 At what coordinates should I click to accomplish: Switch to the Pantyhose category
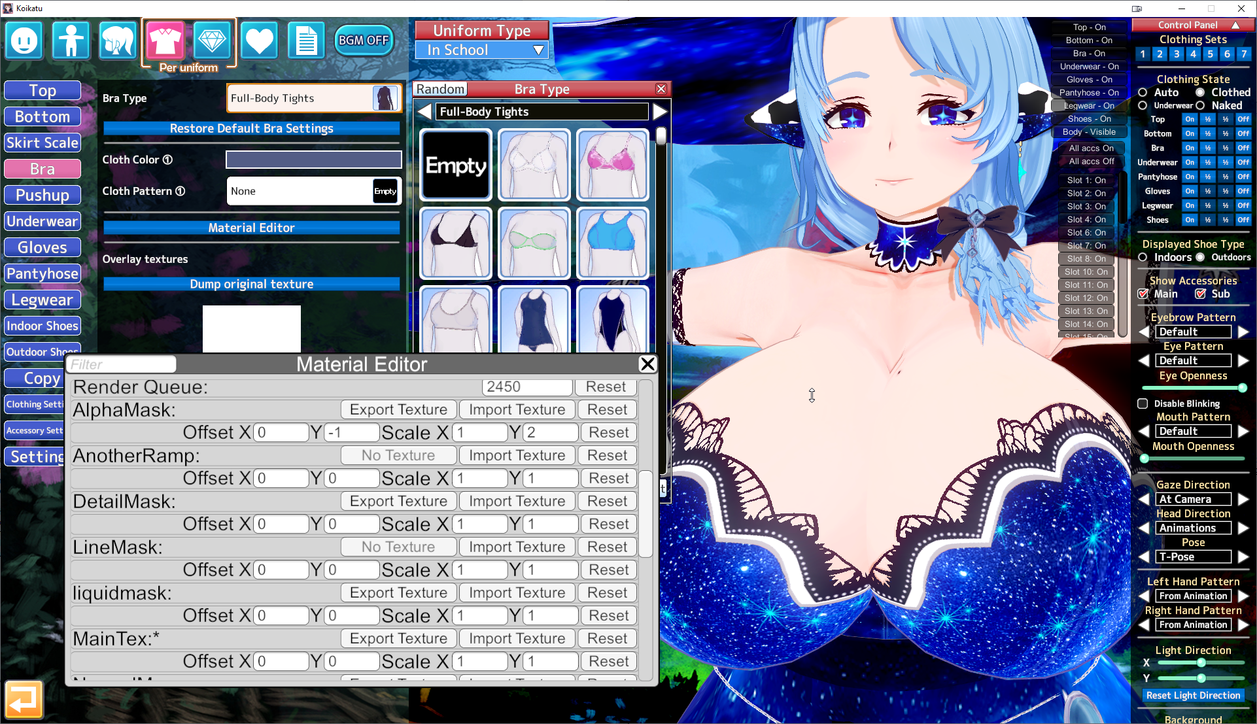[43, 273]
